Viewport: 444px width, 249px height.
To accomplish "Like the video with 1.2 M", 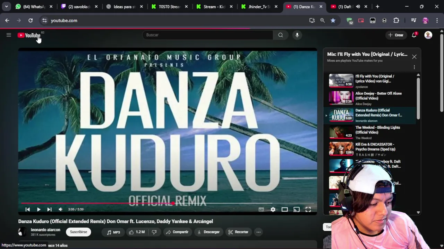I will coord(137,232).
